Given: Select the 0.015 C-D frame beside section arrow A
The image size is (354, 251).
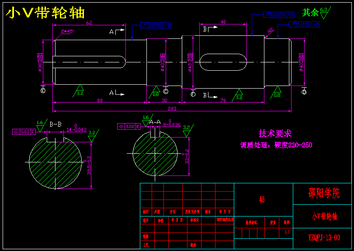Looking at the screenshot, I should [x=156, y=25].
